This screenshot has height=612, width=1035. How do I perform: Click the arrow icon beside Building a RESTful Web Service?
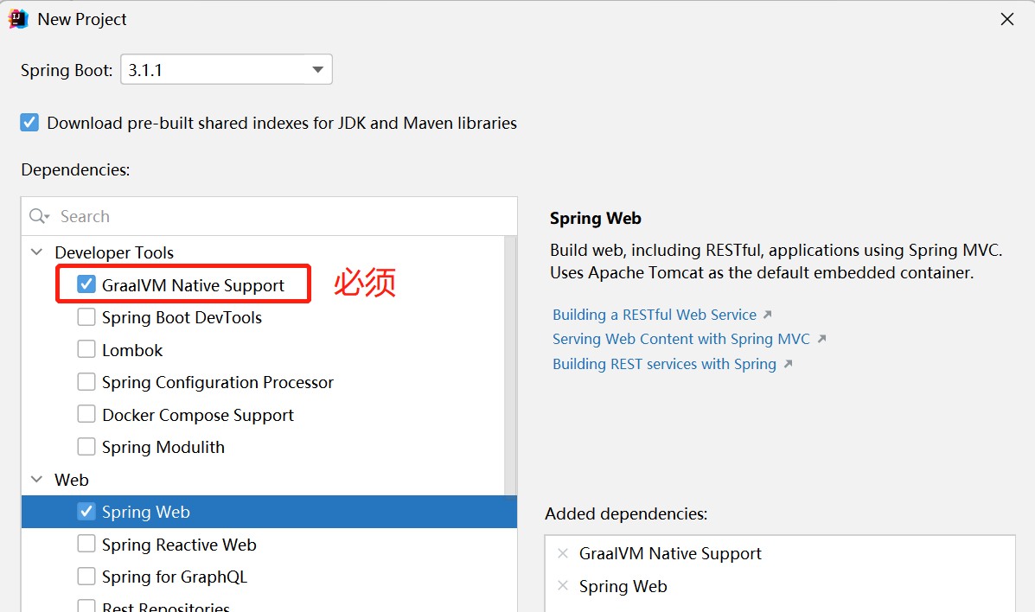tap(767, 315)
